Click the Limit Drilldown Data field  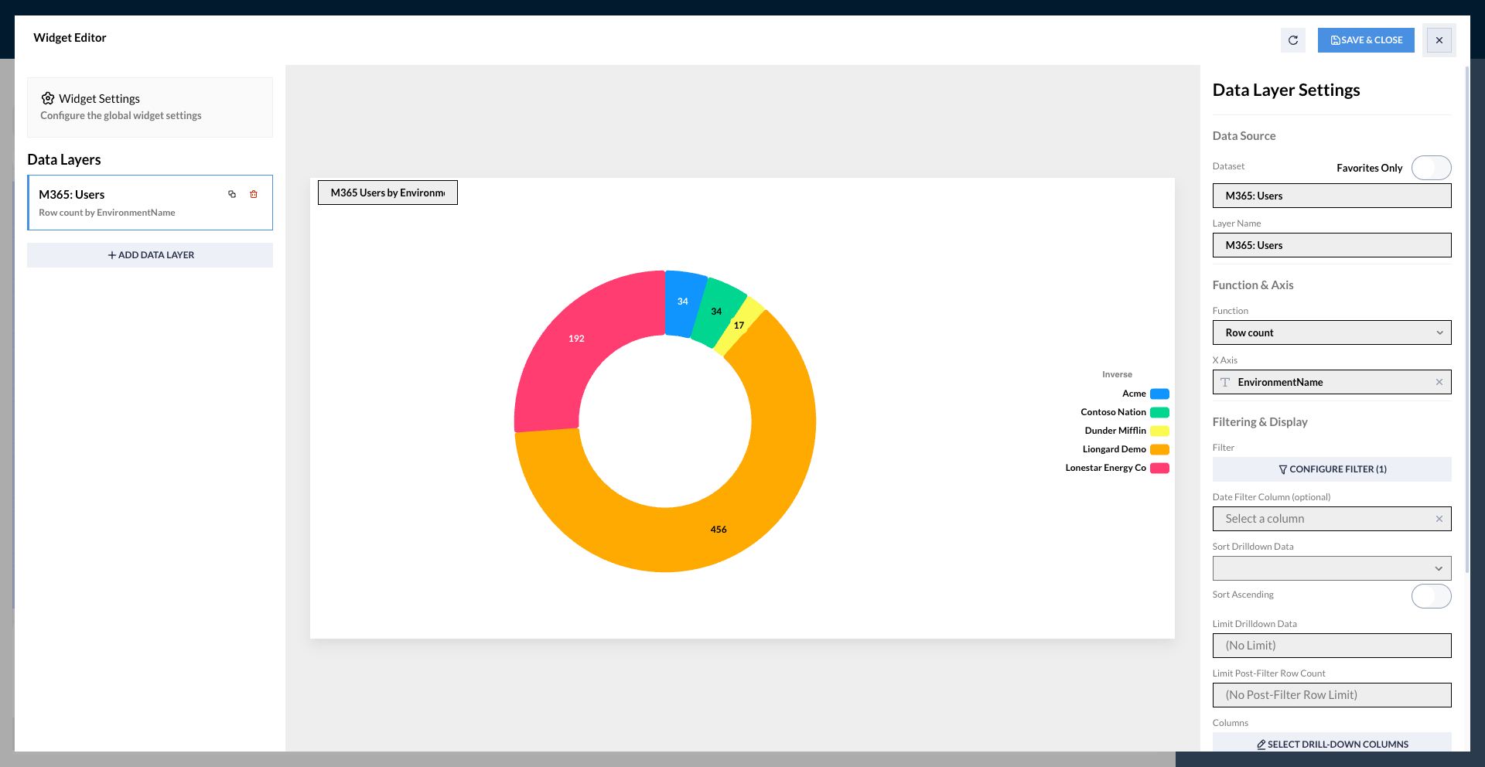coord(1332,646)
